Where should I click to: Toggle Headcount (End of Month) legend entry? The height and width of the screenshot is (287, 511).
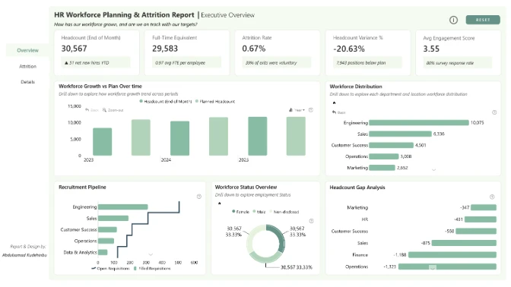[166, 102]
